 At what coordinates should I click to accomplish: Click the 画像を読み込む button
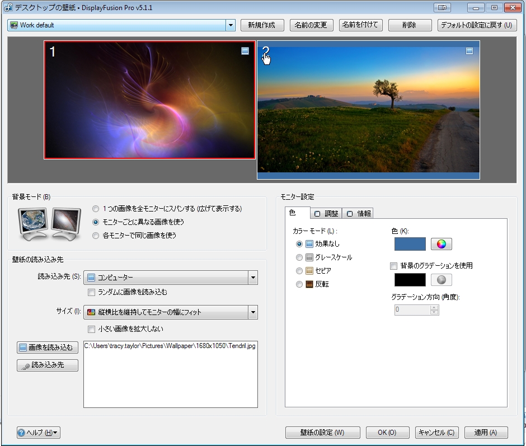48,348
